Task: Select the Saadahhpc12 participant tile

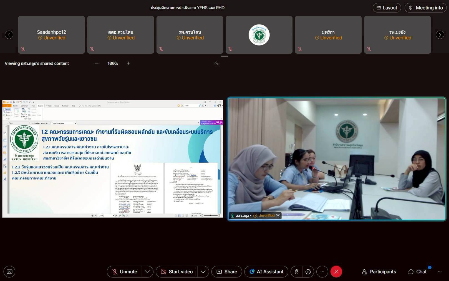Action: click(51, 35)
